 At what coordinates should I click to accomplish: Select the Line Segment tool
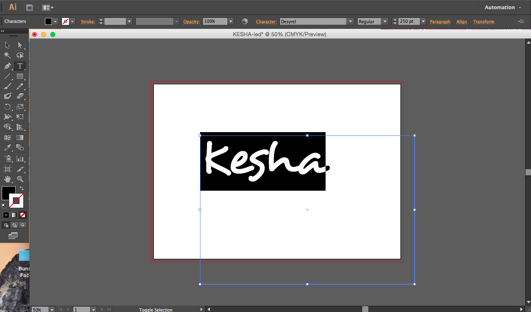[7, 76]
